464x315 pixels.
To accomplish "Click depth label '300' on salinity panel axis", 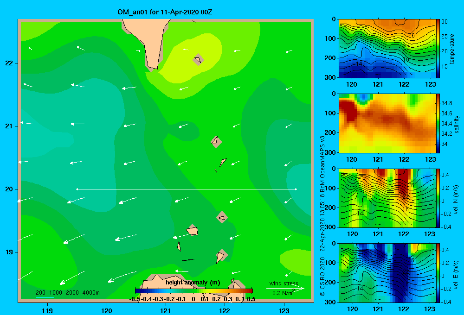I will pos(331,152).
